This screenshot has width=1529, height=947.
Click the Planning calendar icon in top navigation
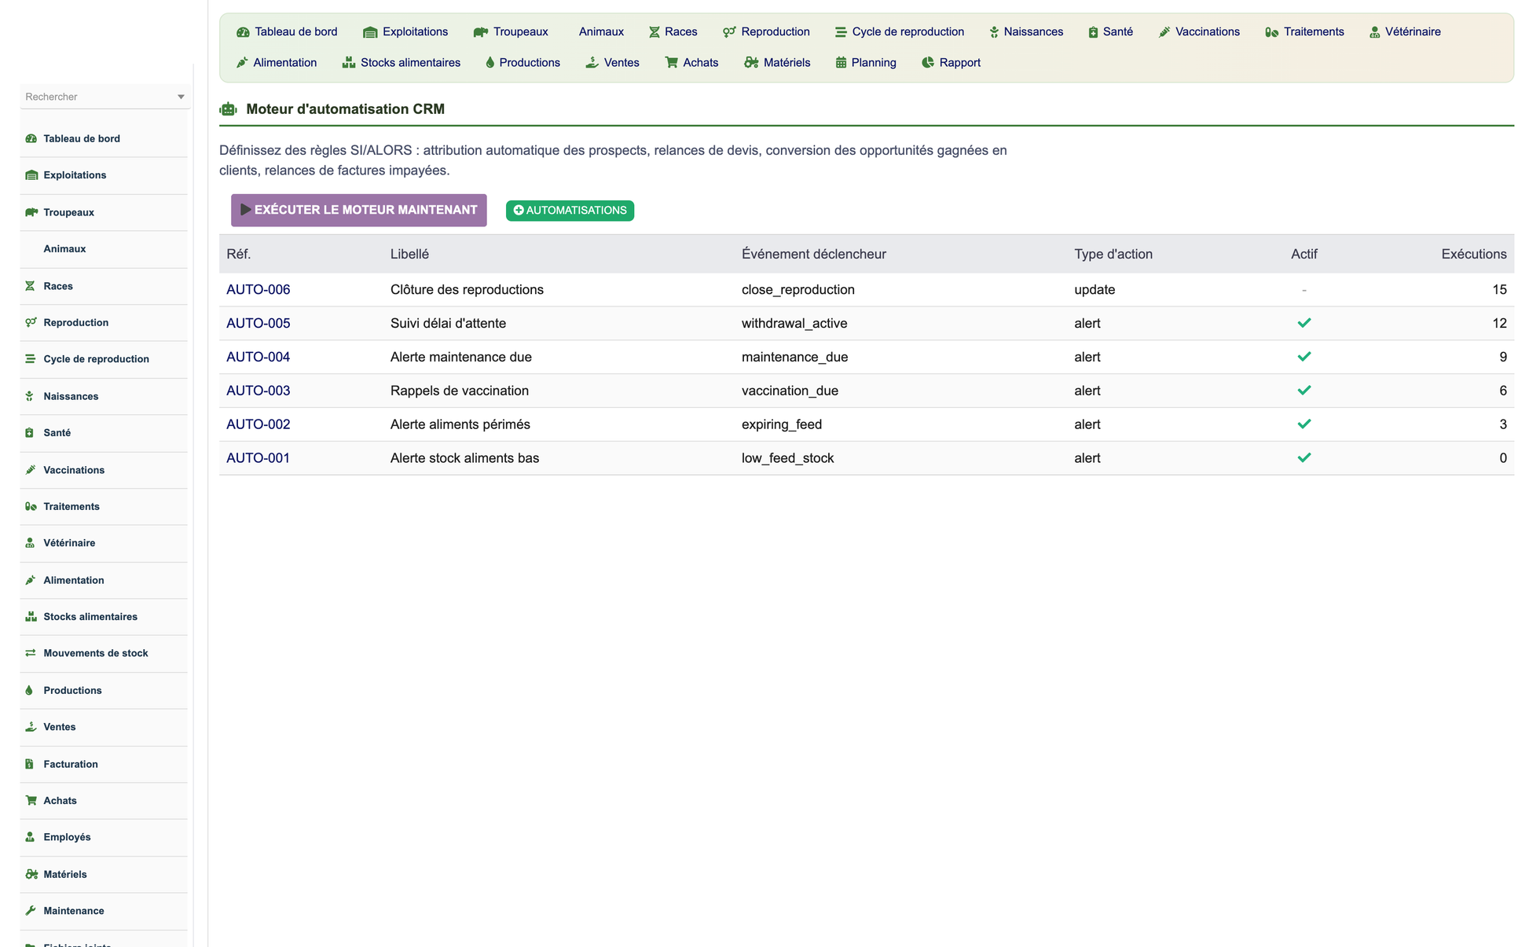click(x=841, y=63)
